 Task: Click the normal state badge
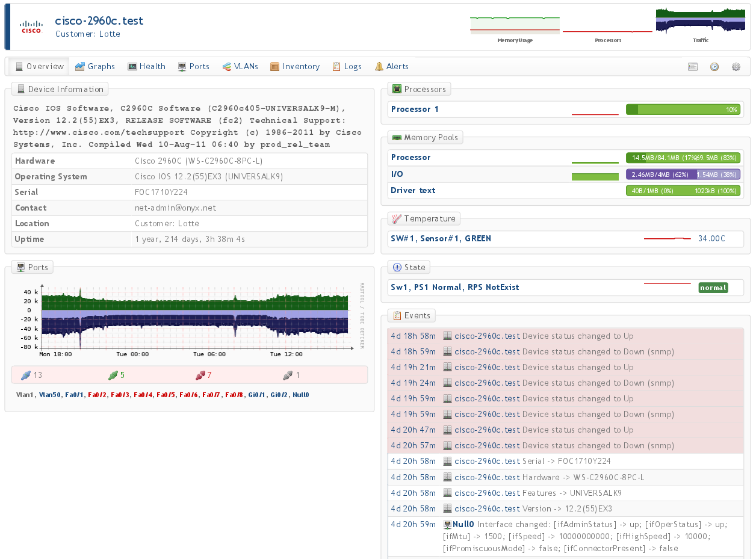click(713, 288)
